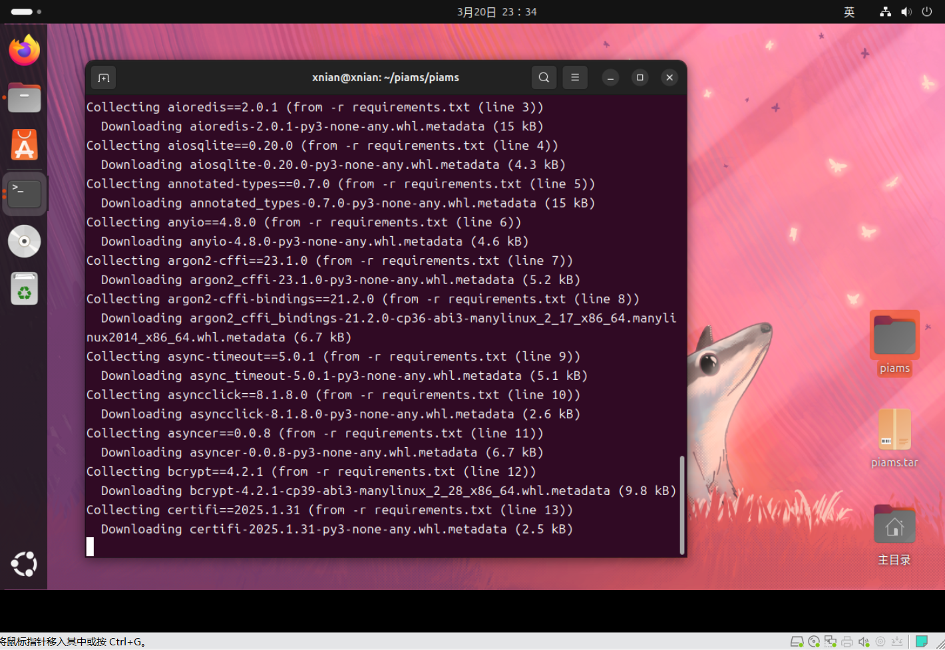Image resolution: width=945 pixels, height=650 pixels.
Task: Select the piams.tar archive file
Action: [894, 431]
